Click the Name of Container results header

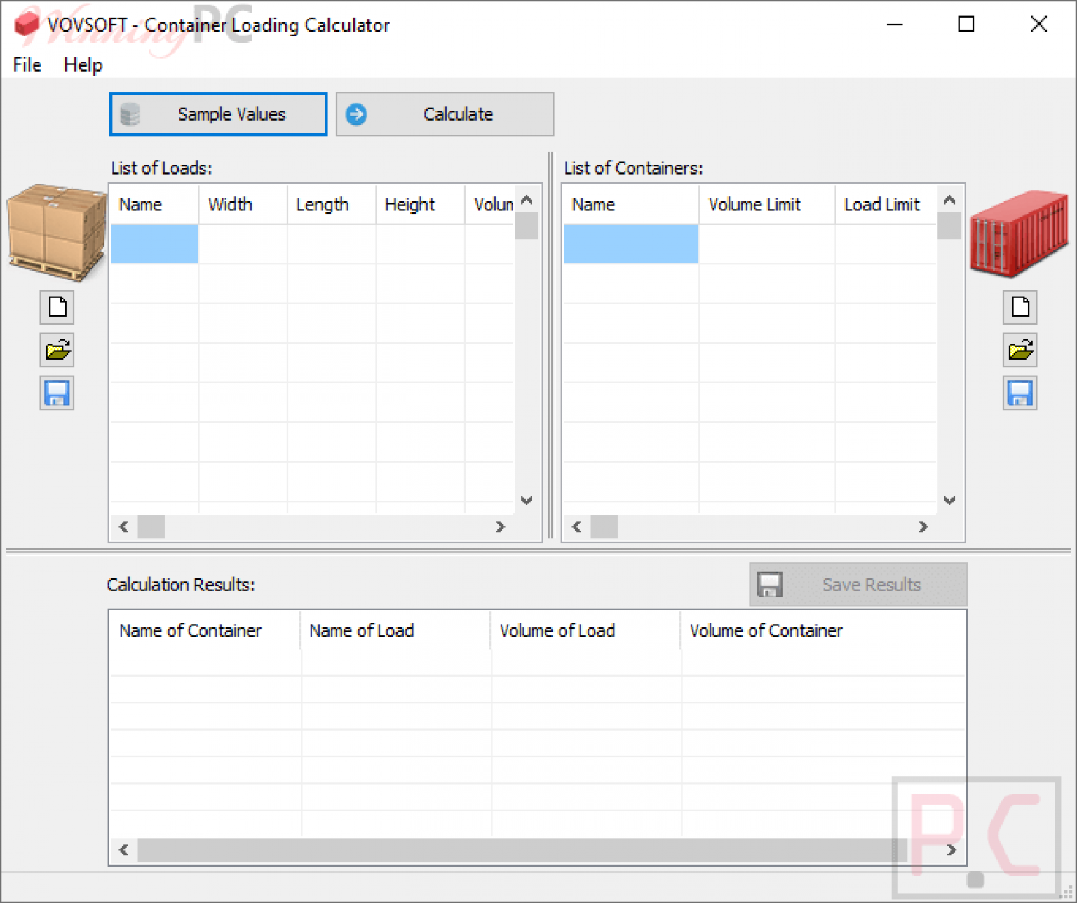(x=205, y=631)
